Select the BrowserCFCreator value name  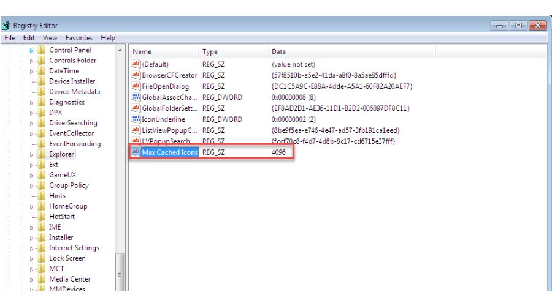tap(170, 75)
